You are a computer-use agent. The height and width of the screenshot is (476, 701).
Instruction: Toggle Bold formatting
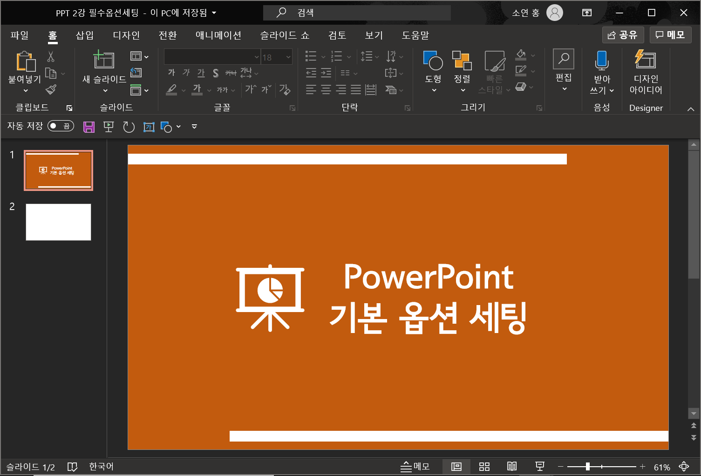[171, 73]
